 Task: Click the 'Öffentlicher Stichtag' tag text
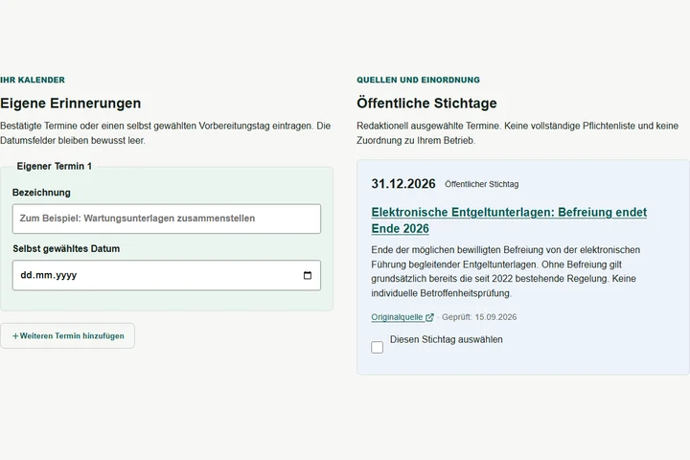click(481, 184)
